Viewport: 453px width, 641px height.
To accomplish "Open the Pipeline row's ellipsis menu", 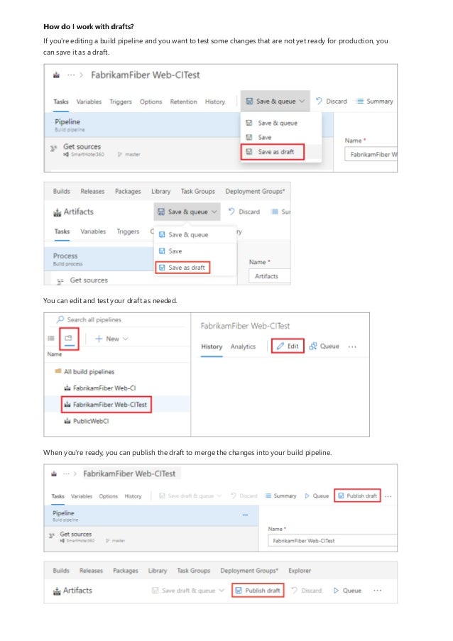I will (245, 515).
